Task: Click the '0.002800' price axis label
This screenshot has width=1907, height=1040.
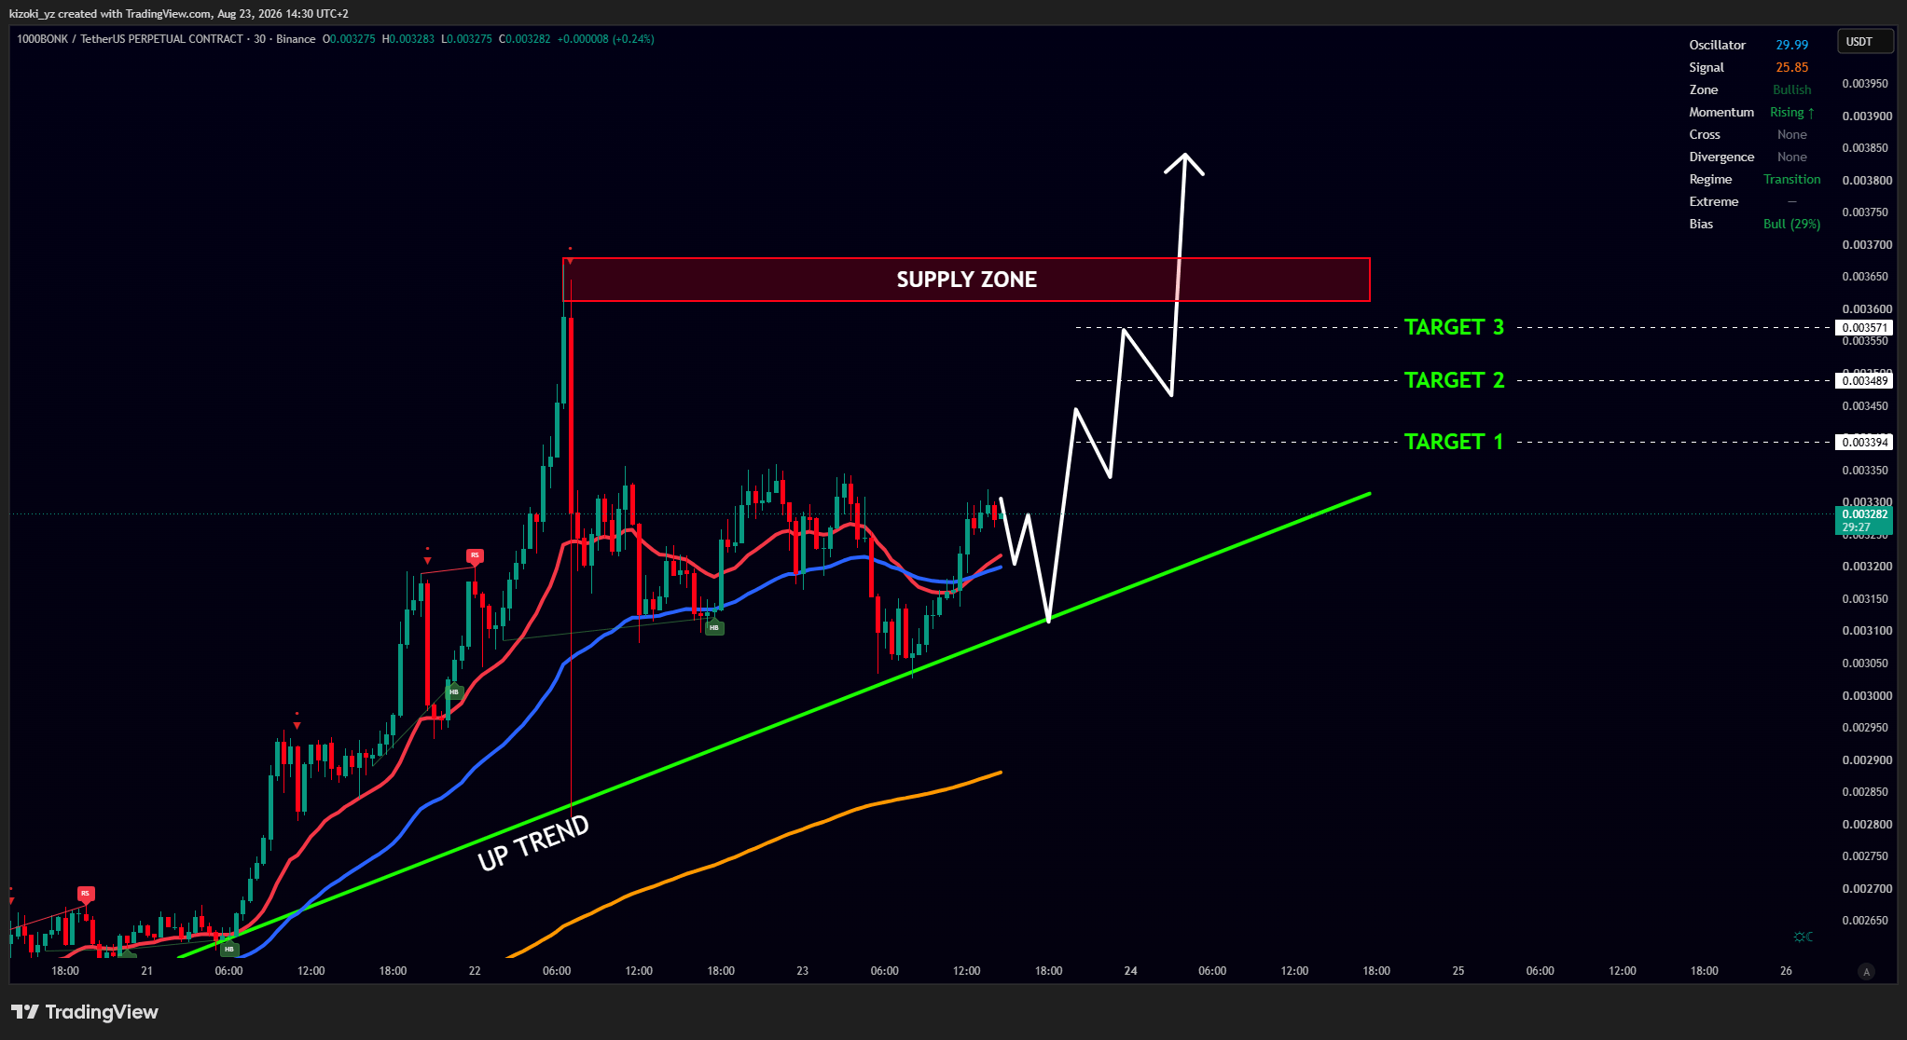Action: (1865, 825)
